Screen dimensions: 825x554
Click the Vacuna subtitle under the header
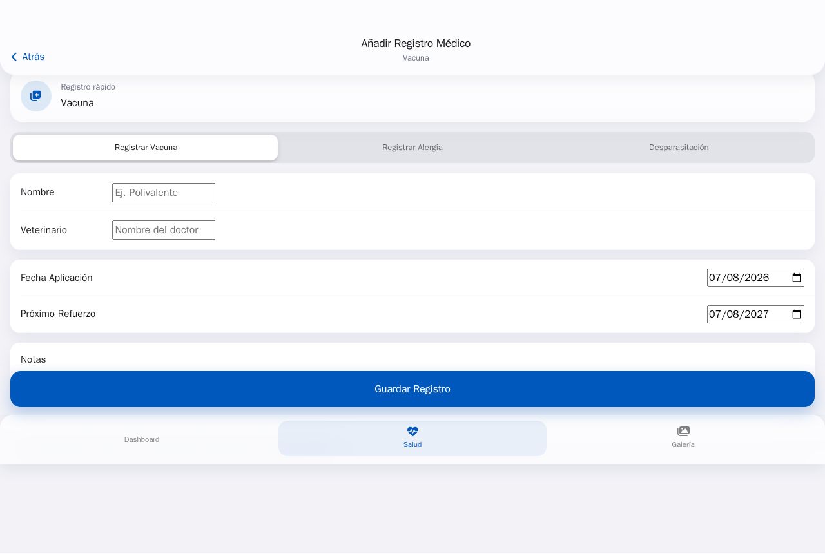416,58
